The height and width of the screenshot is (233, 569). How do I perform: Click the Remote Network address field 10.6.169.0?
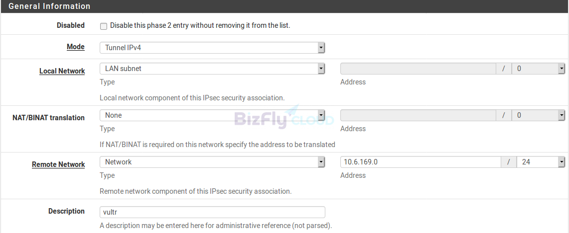coord(421,162)
